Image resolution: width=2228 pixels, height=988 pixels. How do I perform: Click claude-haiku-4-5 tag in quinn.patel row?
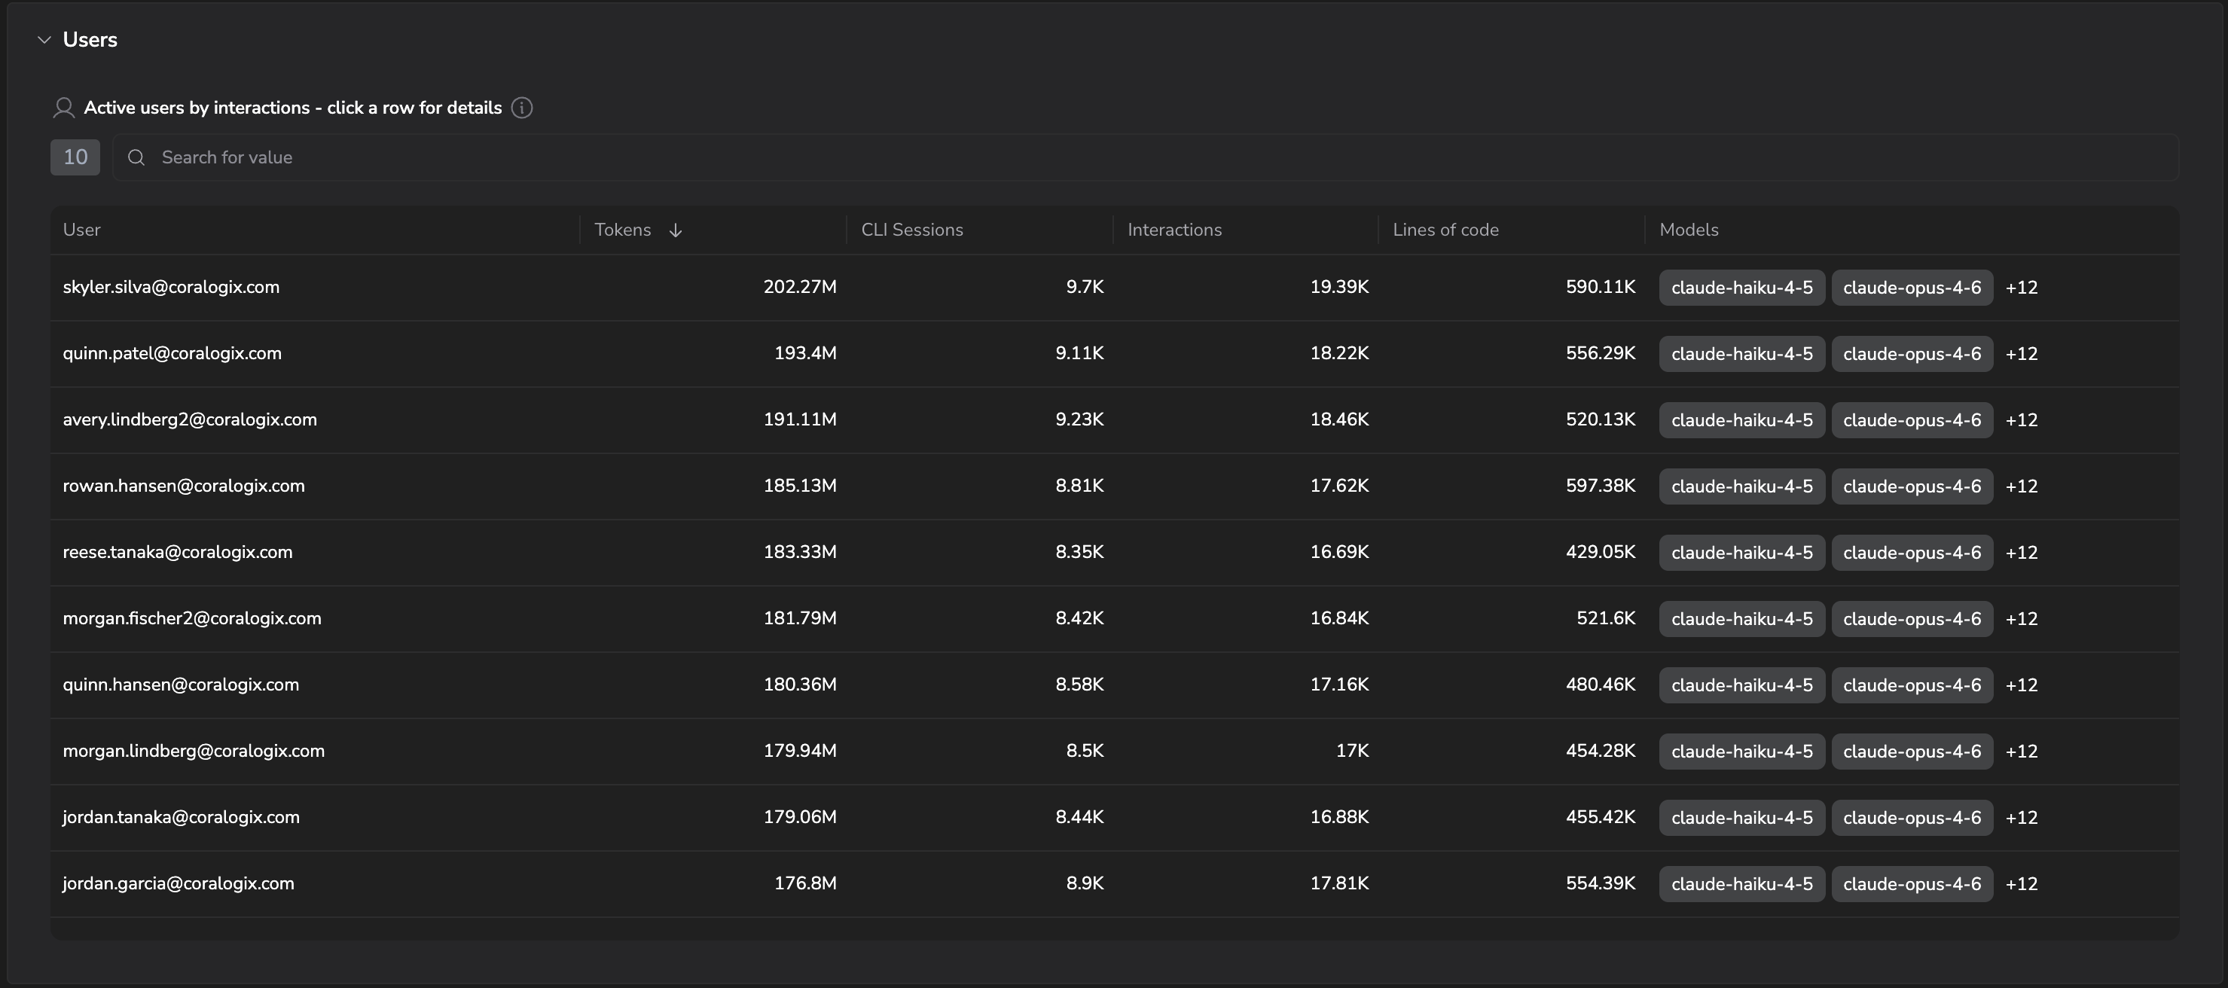1742,355
